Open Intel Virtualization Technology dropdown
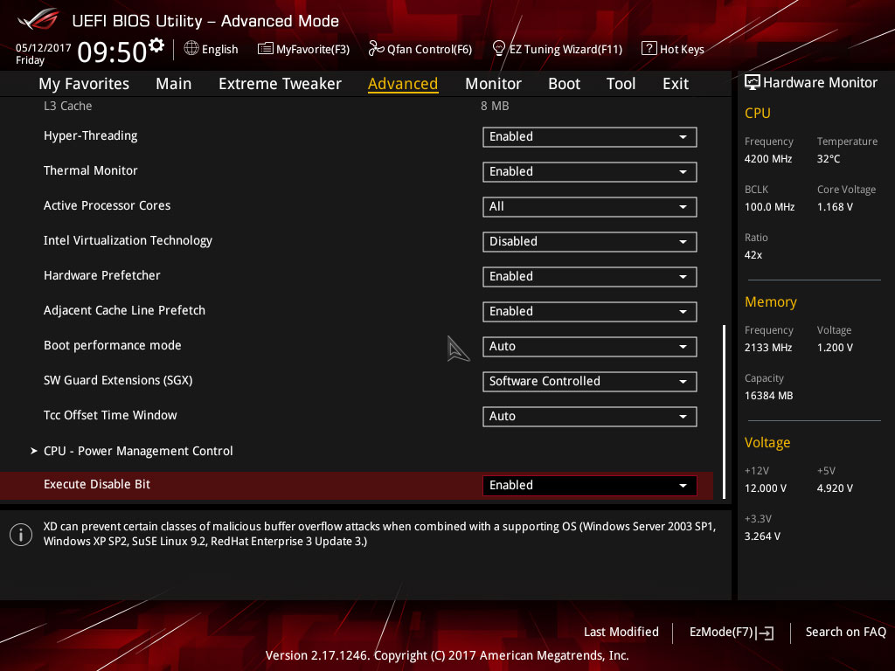The image size is (895, 671). 590,241
